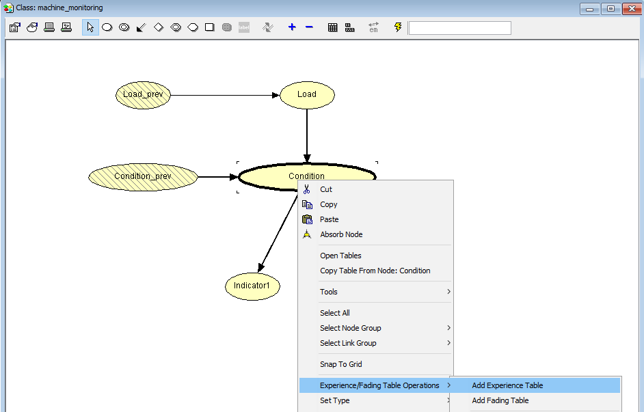Screen dimensions: 644x412
Task: Click the application icon in title bar
Action: click(8, 8)
